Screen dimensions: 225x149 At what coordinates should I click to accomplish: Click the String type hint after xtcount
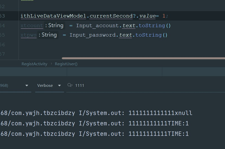point(56,26)
